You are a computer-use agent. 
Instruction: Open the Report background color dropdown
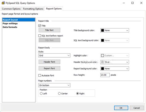[115, 68]
